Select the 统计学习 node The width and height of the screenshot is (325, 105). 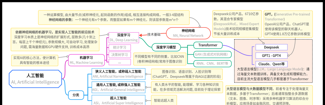pyautogui.click(x=120, y=47)
